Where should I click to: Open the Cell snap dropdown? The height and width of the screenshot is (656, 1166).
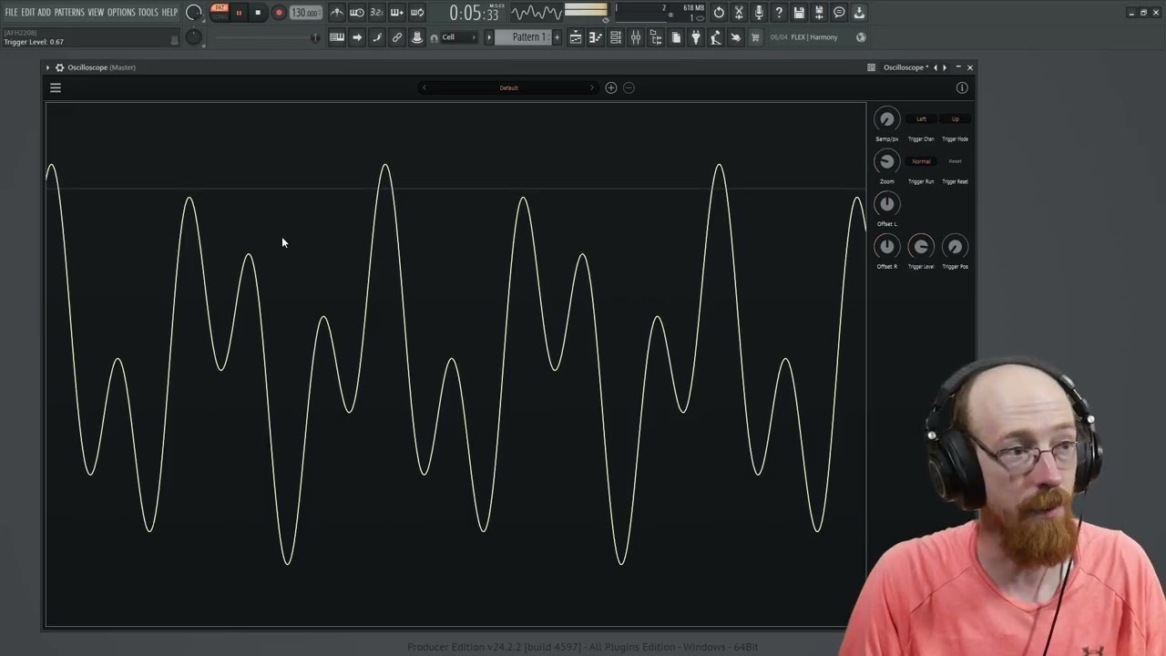tap(458, 37)
